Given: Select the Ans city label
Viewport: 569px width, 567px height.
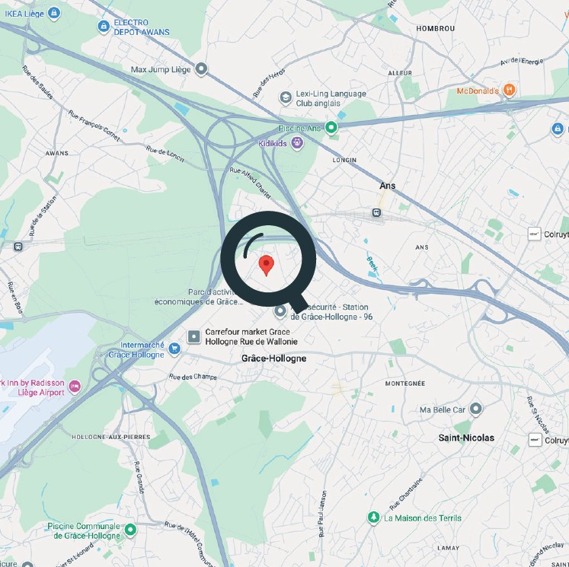Looking at the screenshot, I should click(x=387, y=186).
